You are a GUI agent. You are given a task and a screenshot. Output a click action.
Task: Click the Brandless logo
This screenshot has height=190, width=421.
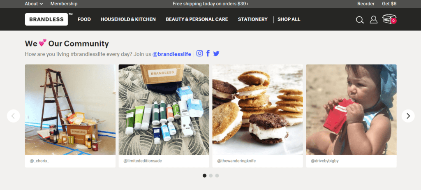pos(46,19)
